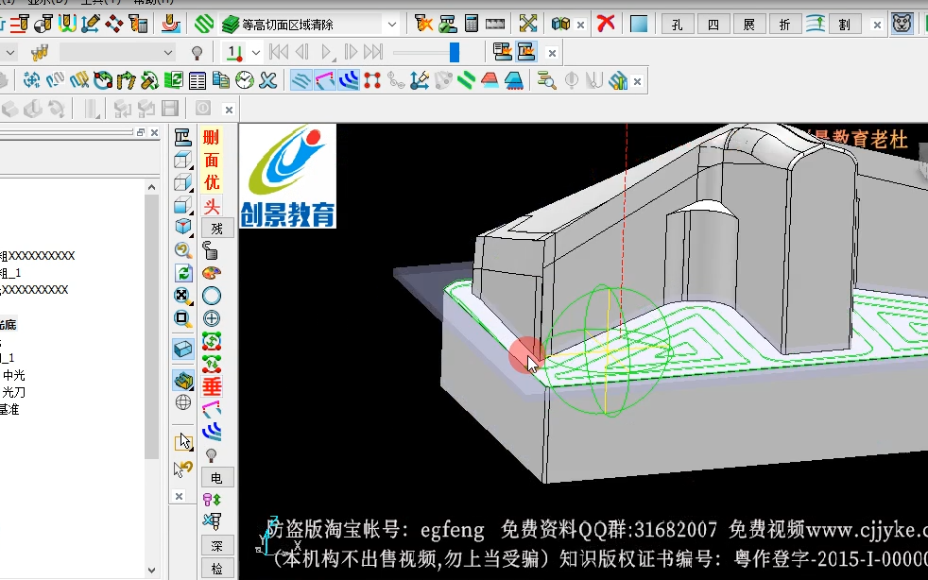Viewport: 928px width, 580px height.
Task: Select the 光刀 toolpath entry
Action: click(13, 392)
